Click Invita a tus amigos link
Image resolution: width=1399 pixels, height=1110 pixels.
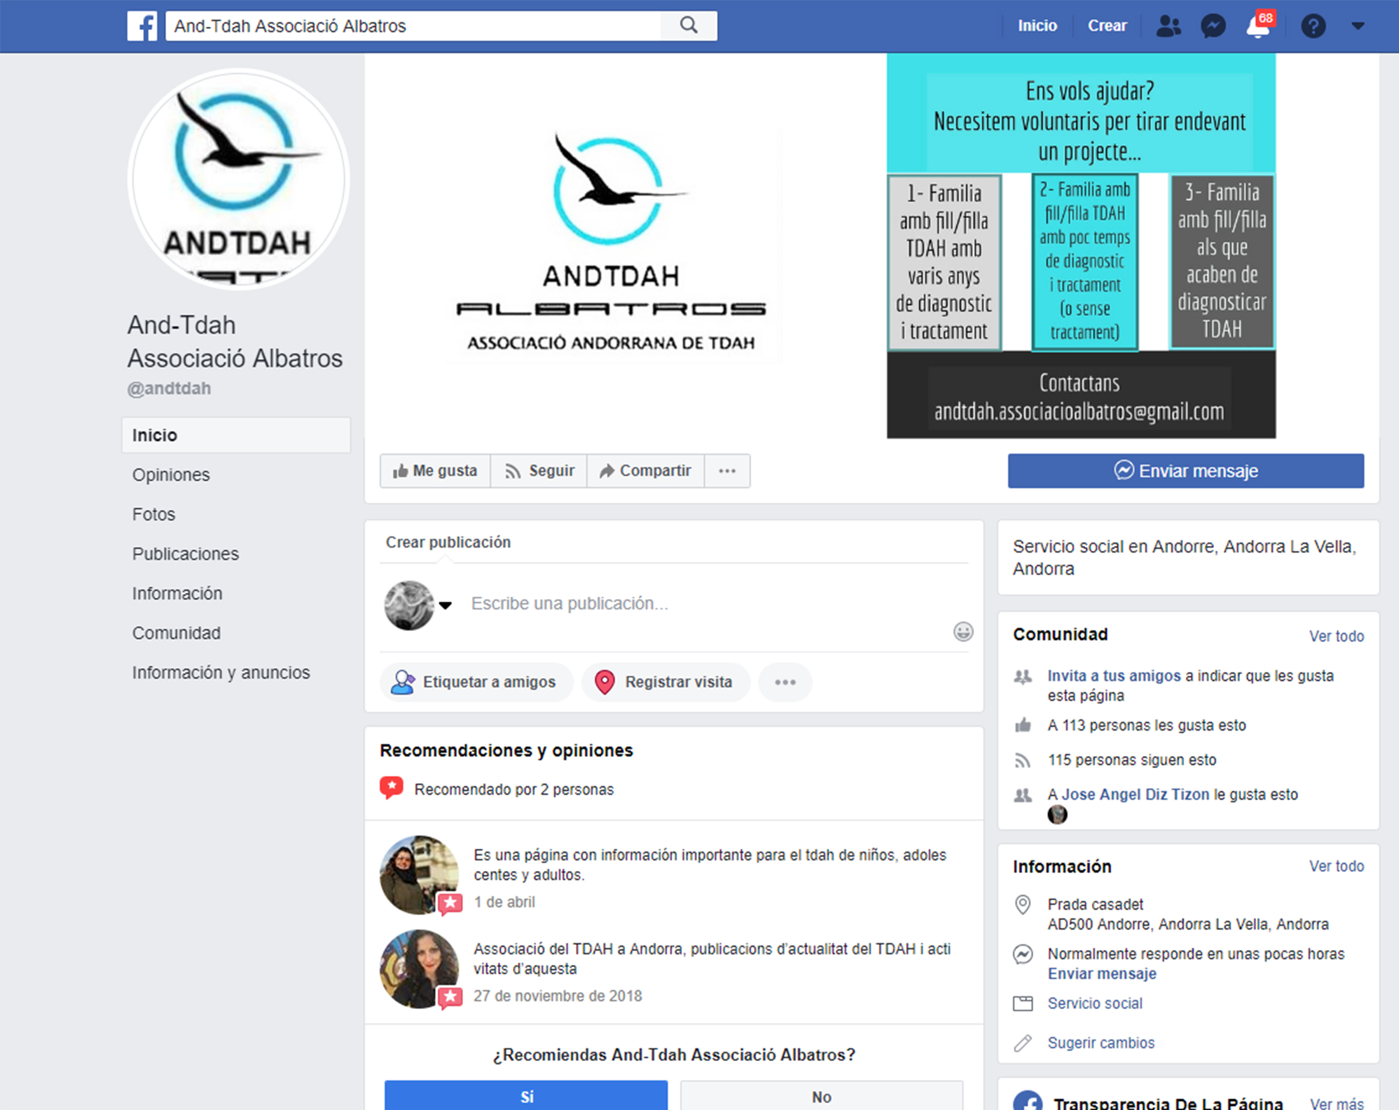click(1113, 675)
